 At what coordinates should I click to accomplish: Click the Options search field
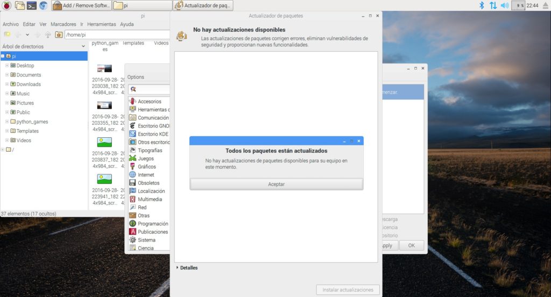pos(149,89)
